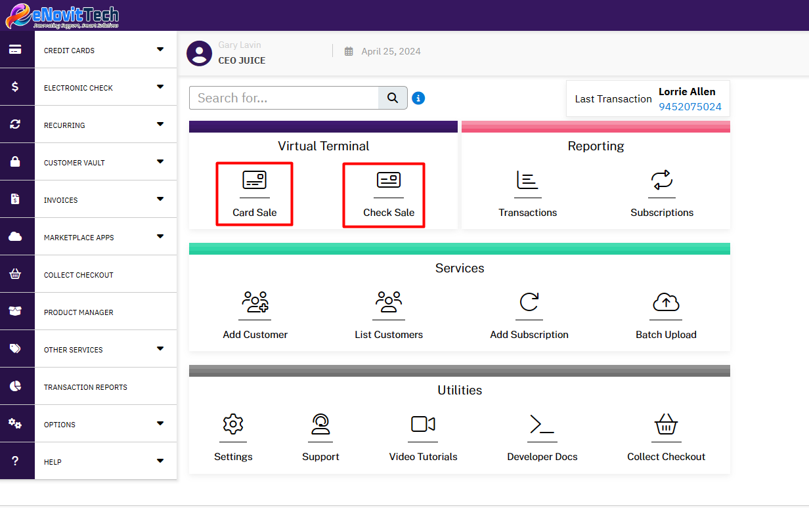Click the blue info circle icon
This screenshot has width=809, height=508.
click(418, 98)
